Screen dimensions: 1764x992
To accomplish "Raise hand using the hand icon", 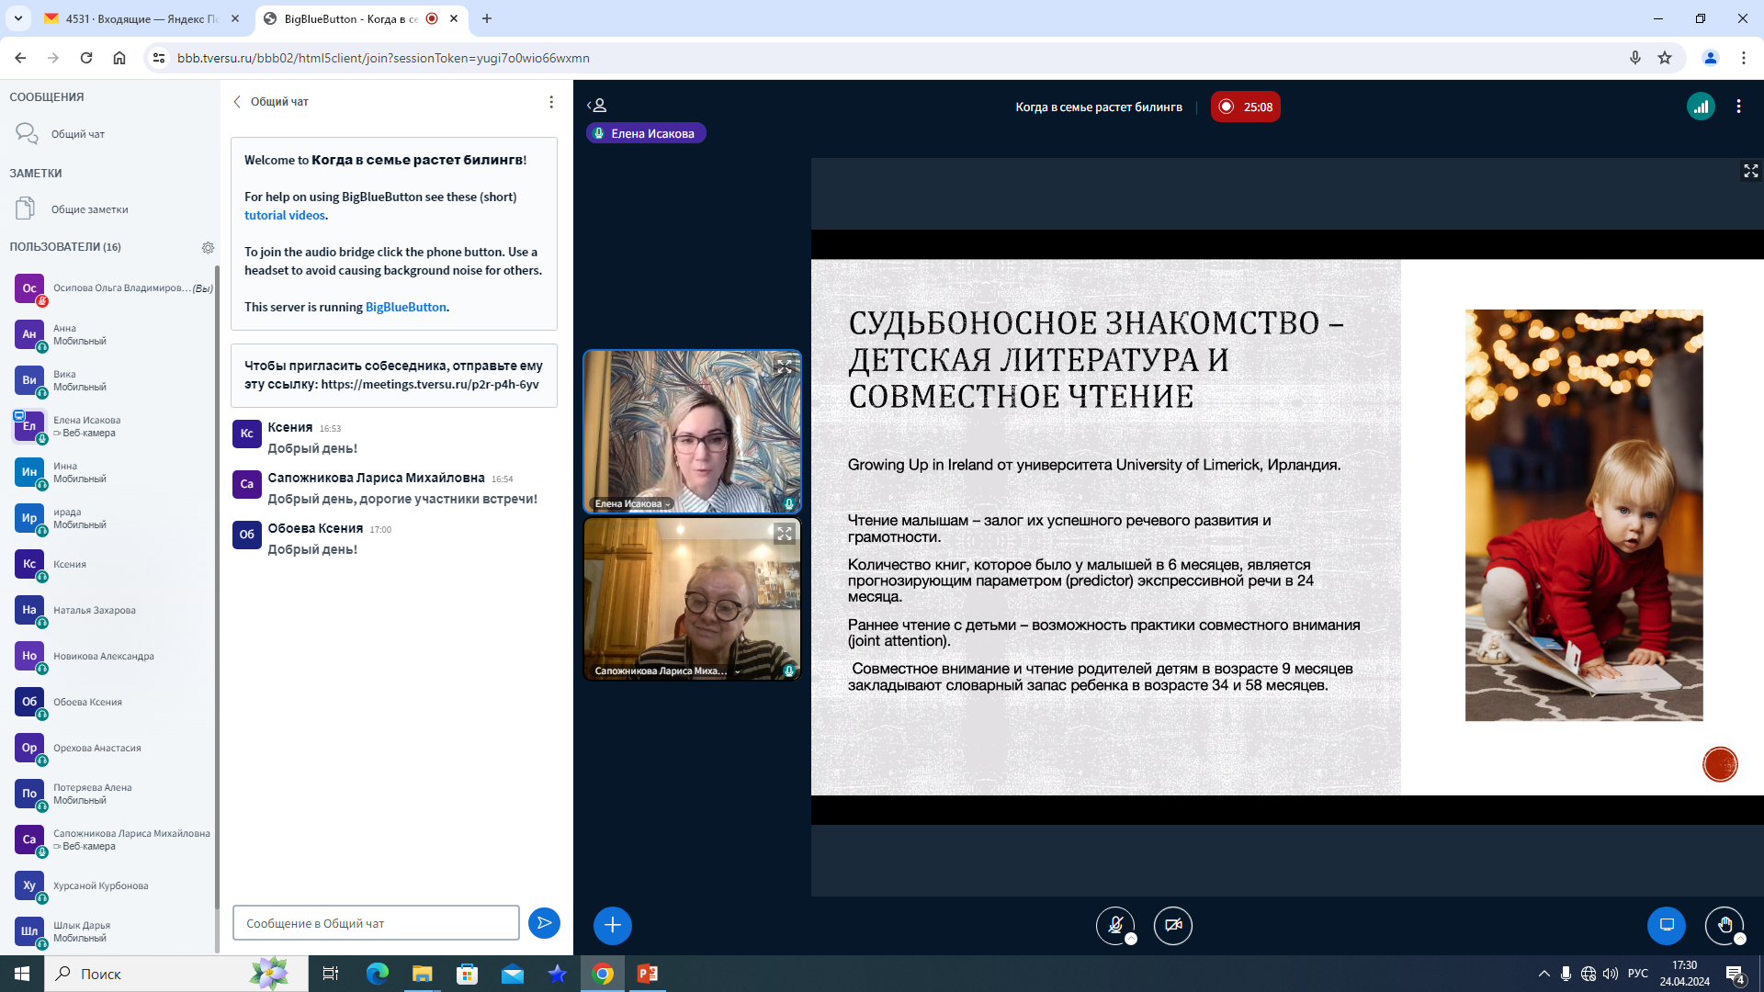I will point(1724,925).
